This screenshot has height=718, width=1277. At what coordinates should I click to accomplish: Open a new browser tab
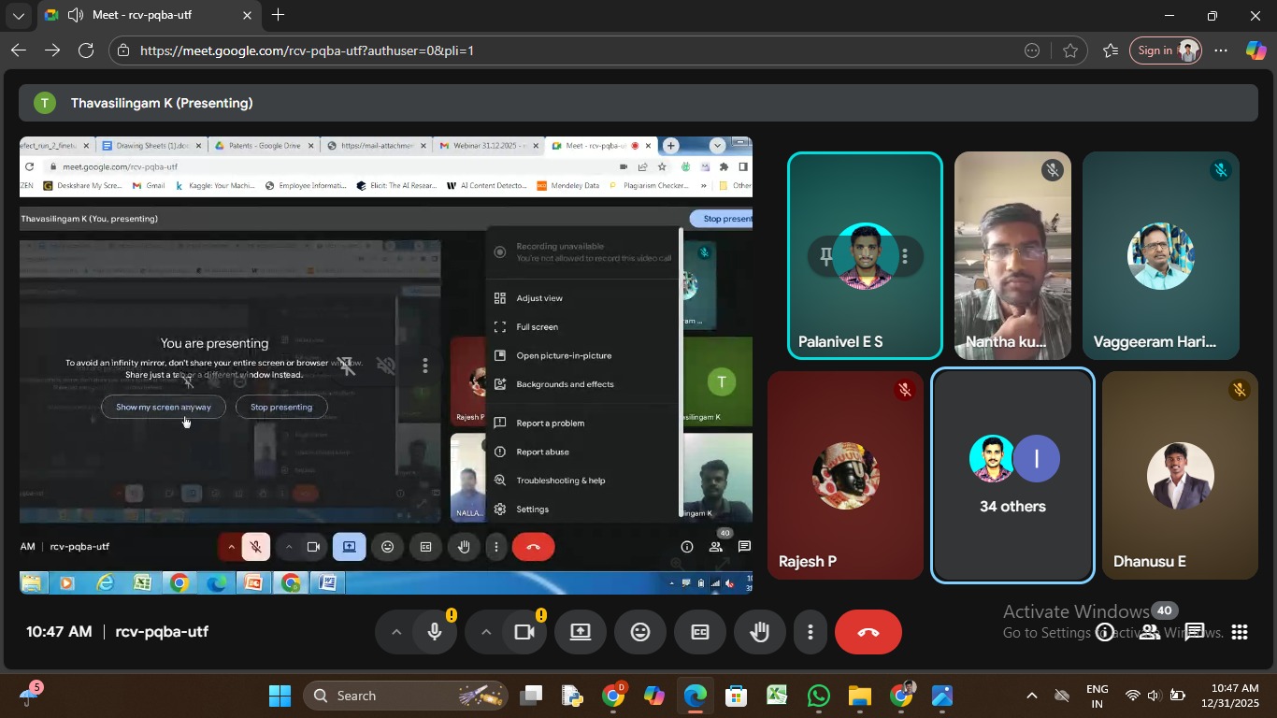click(279, 16)
